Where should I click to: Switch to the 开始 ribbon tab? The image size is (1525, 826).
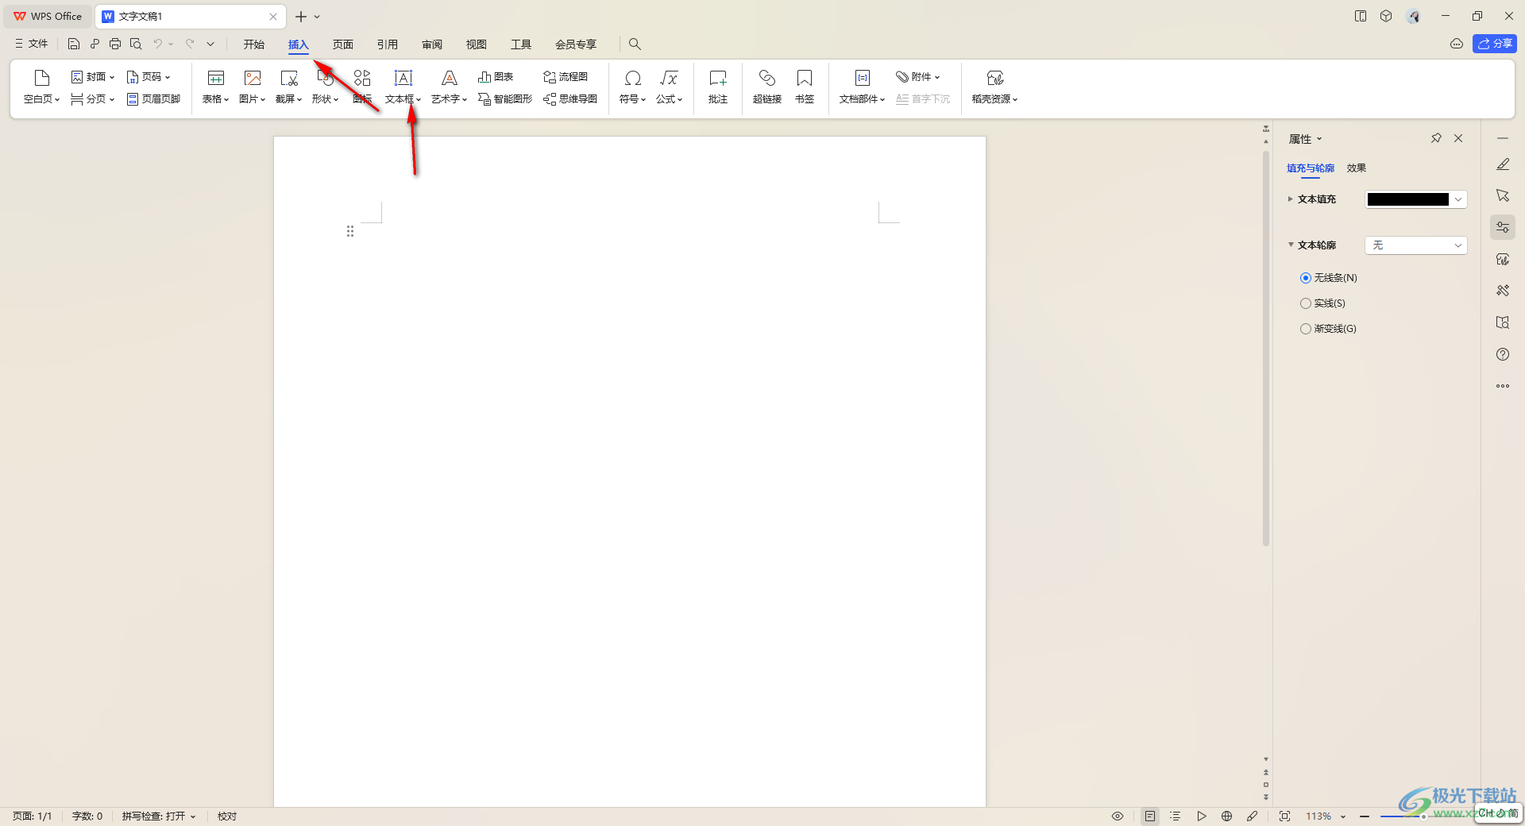click(x=254, y=44)
